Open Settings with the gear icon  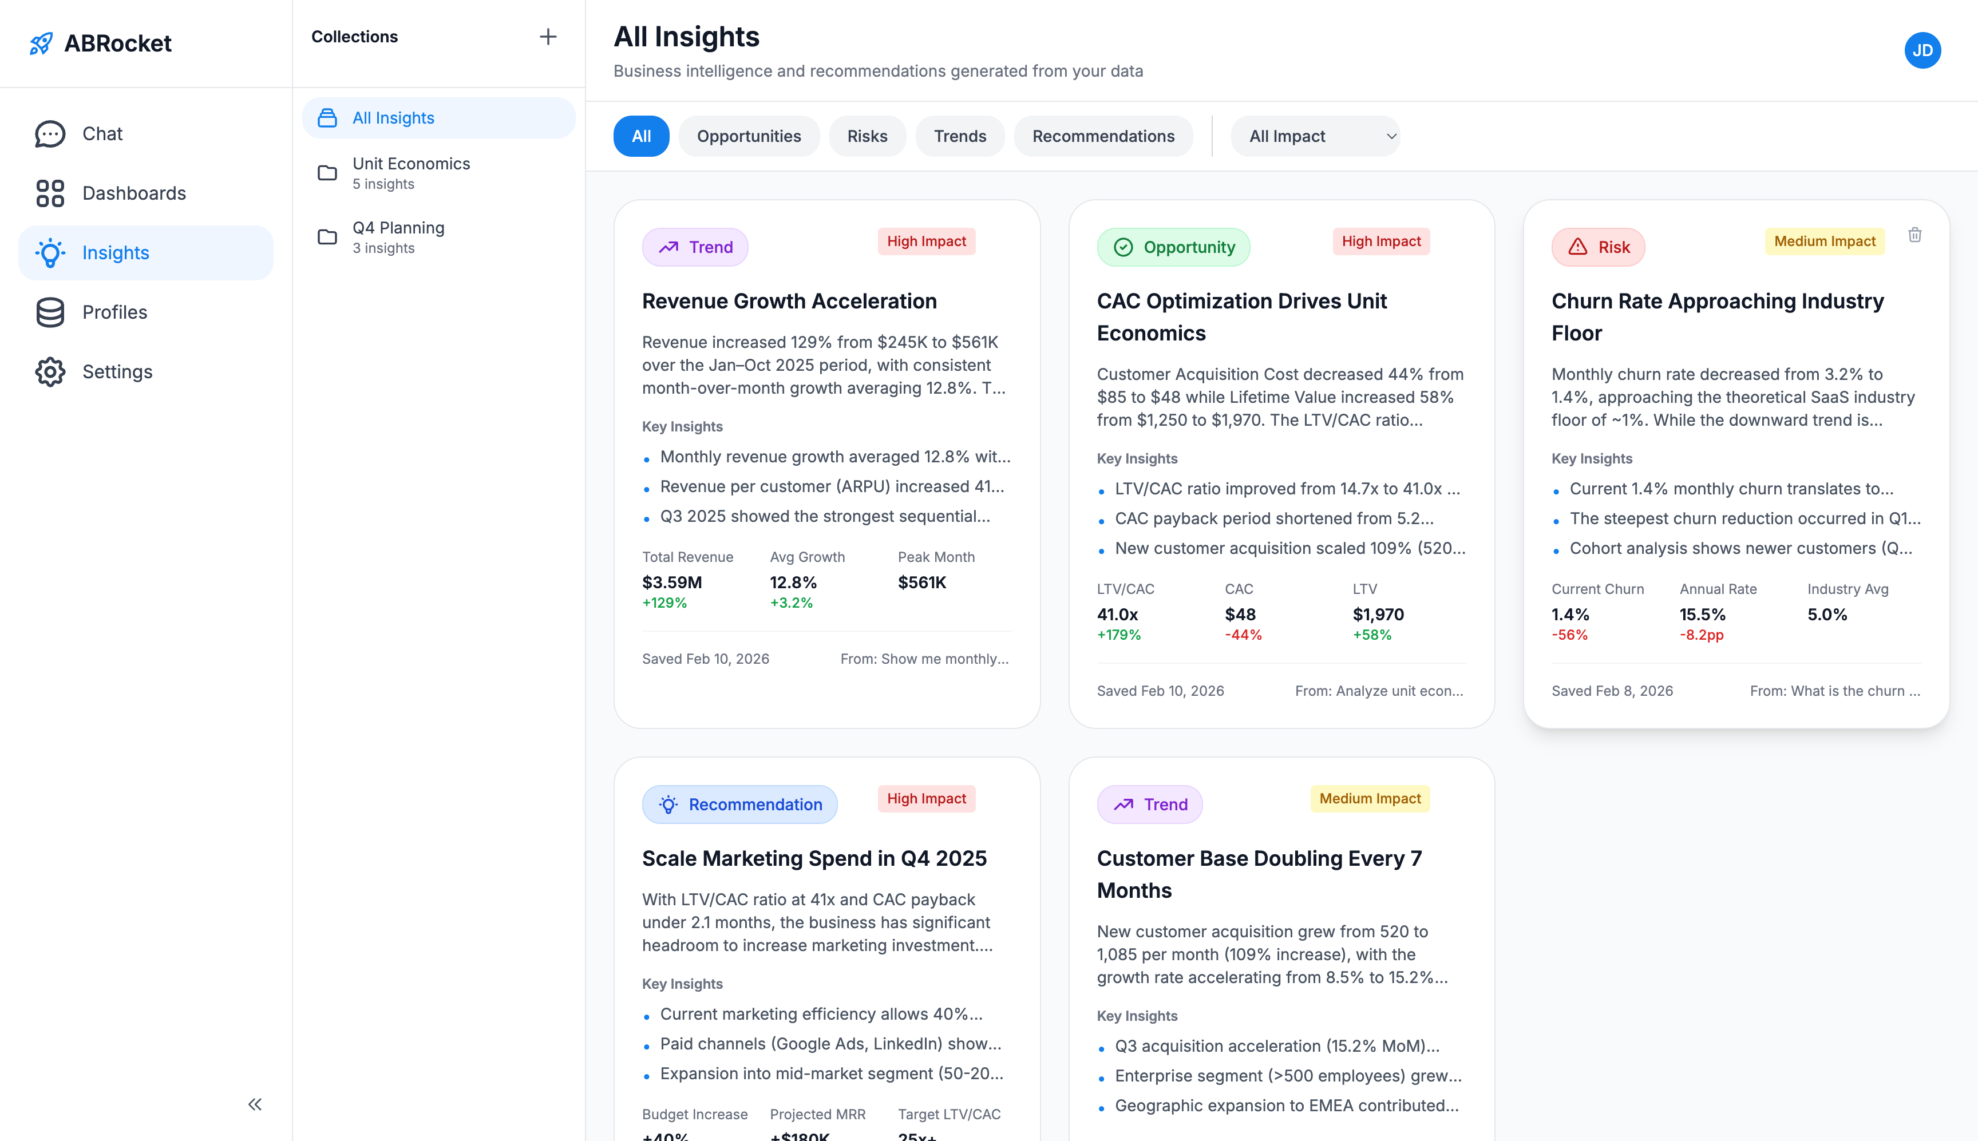click(x=49, y=371)
